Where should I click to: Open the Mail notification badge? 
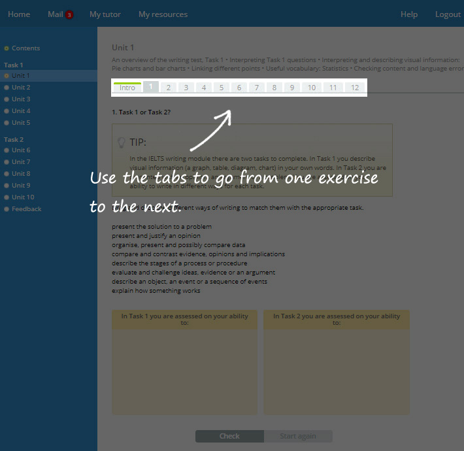click(x=69, y=15)
